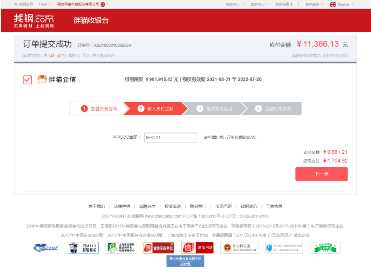Open the 诚信网站 badge
This screenshot has width=371, height=279.
197,248
